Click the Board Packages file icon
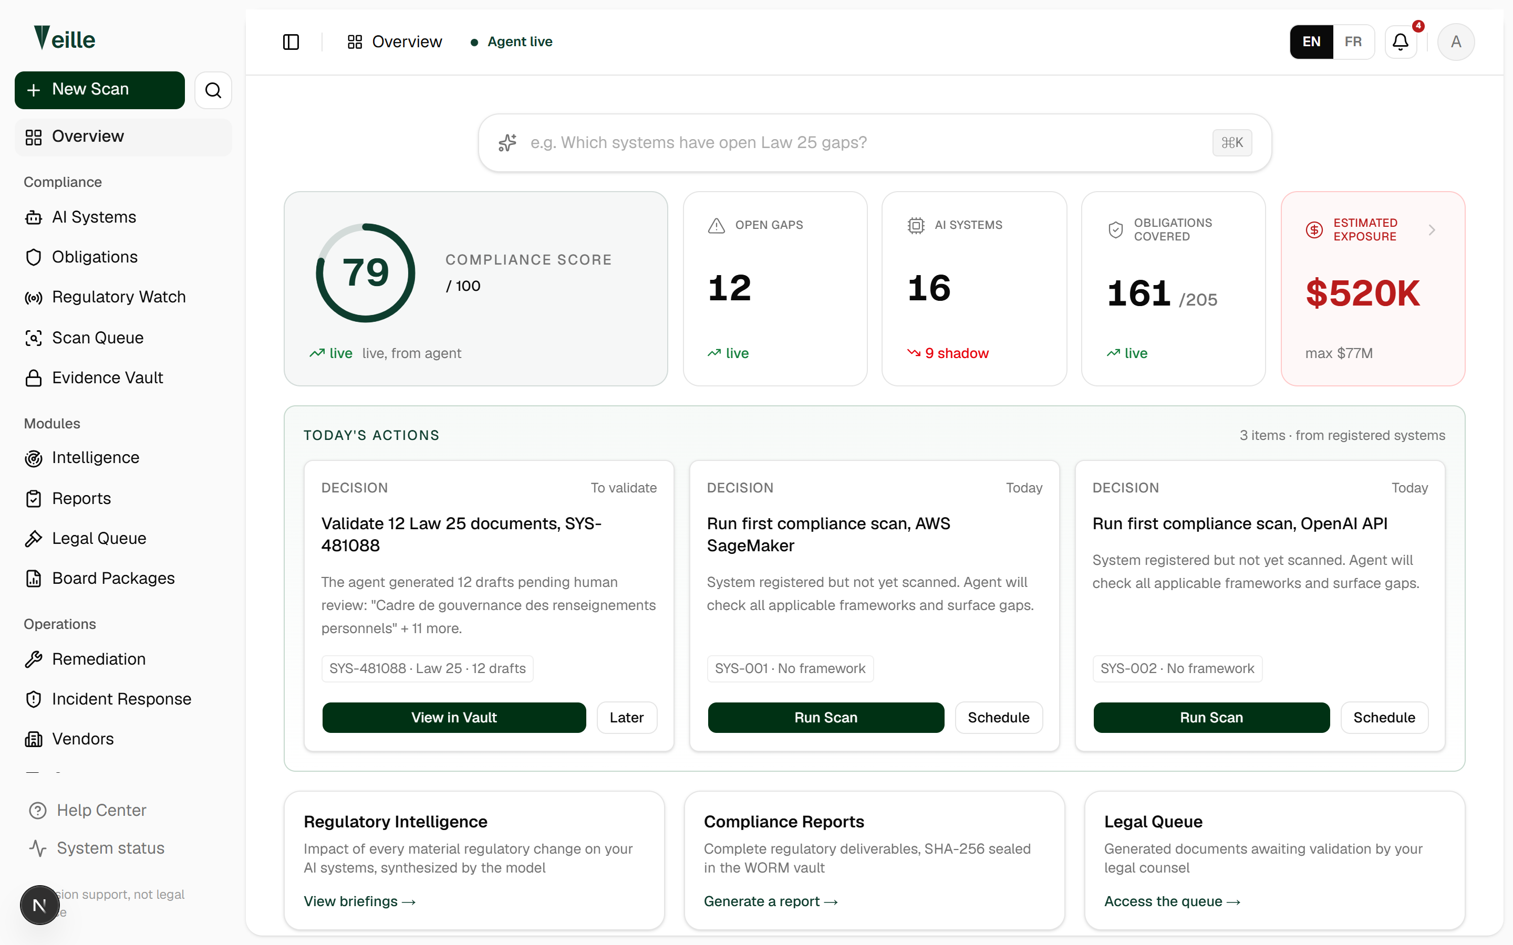The width and height of the screenshot is (1513, 945). (34, 579)
